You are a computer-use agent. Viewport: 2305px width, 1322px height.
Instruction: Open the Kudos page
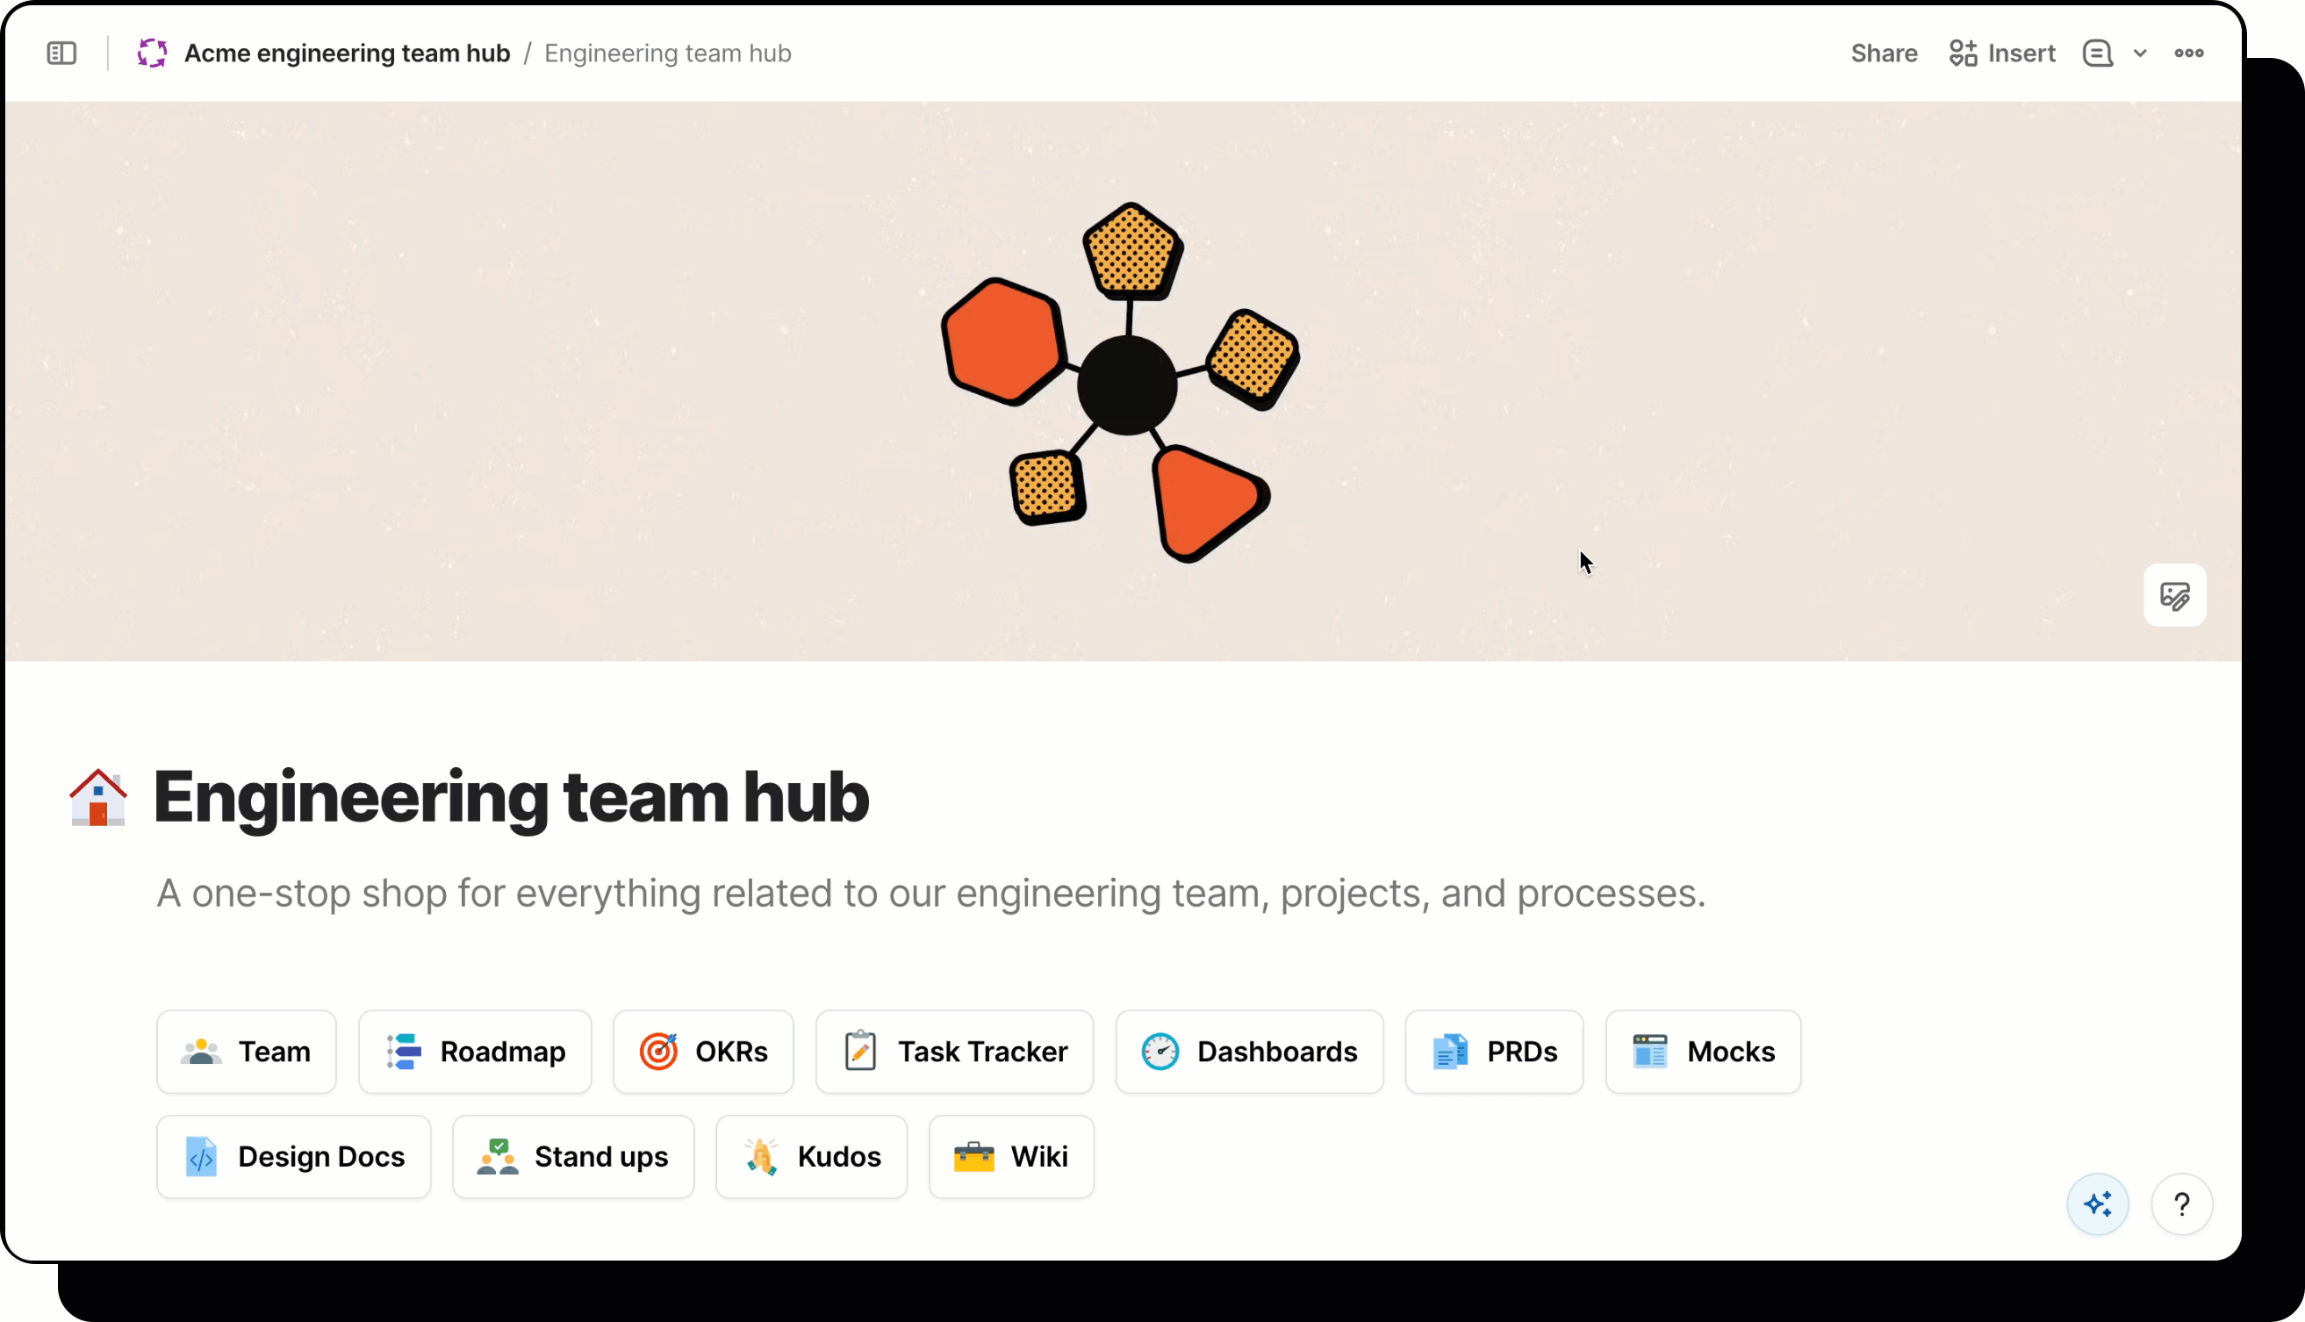point(811,1157)
